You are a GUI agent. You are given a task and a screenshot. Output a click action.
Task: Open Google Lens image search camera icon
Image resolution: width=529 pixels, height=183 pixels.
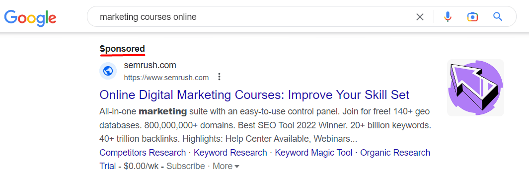[x=473, y=17]
